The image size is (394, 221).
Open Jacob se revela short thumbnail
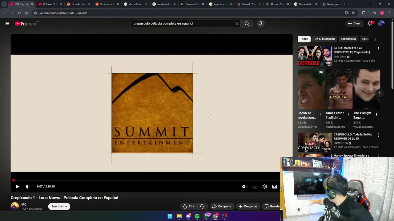[311, 89]
